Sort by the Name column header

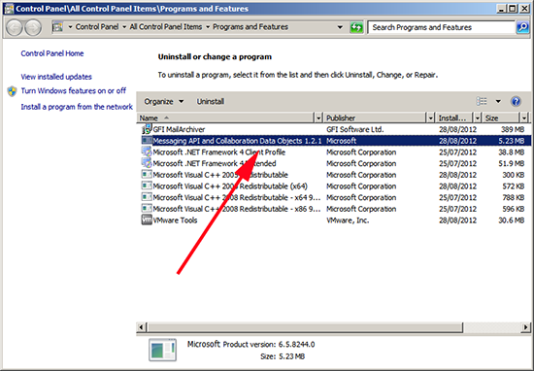pos(225,118)
